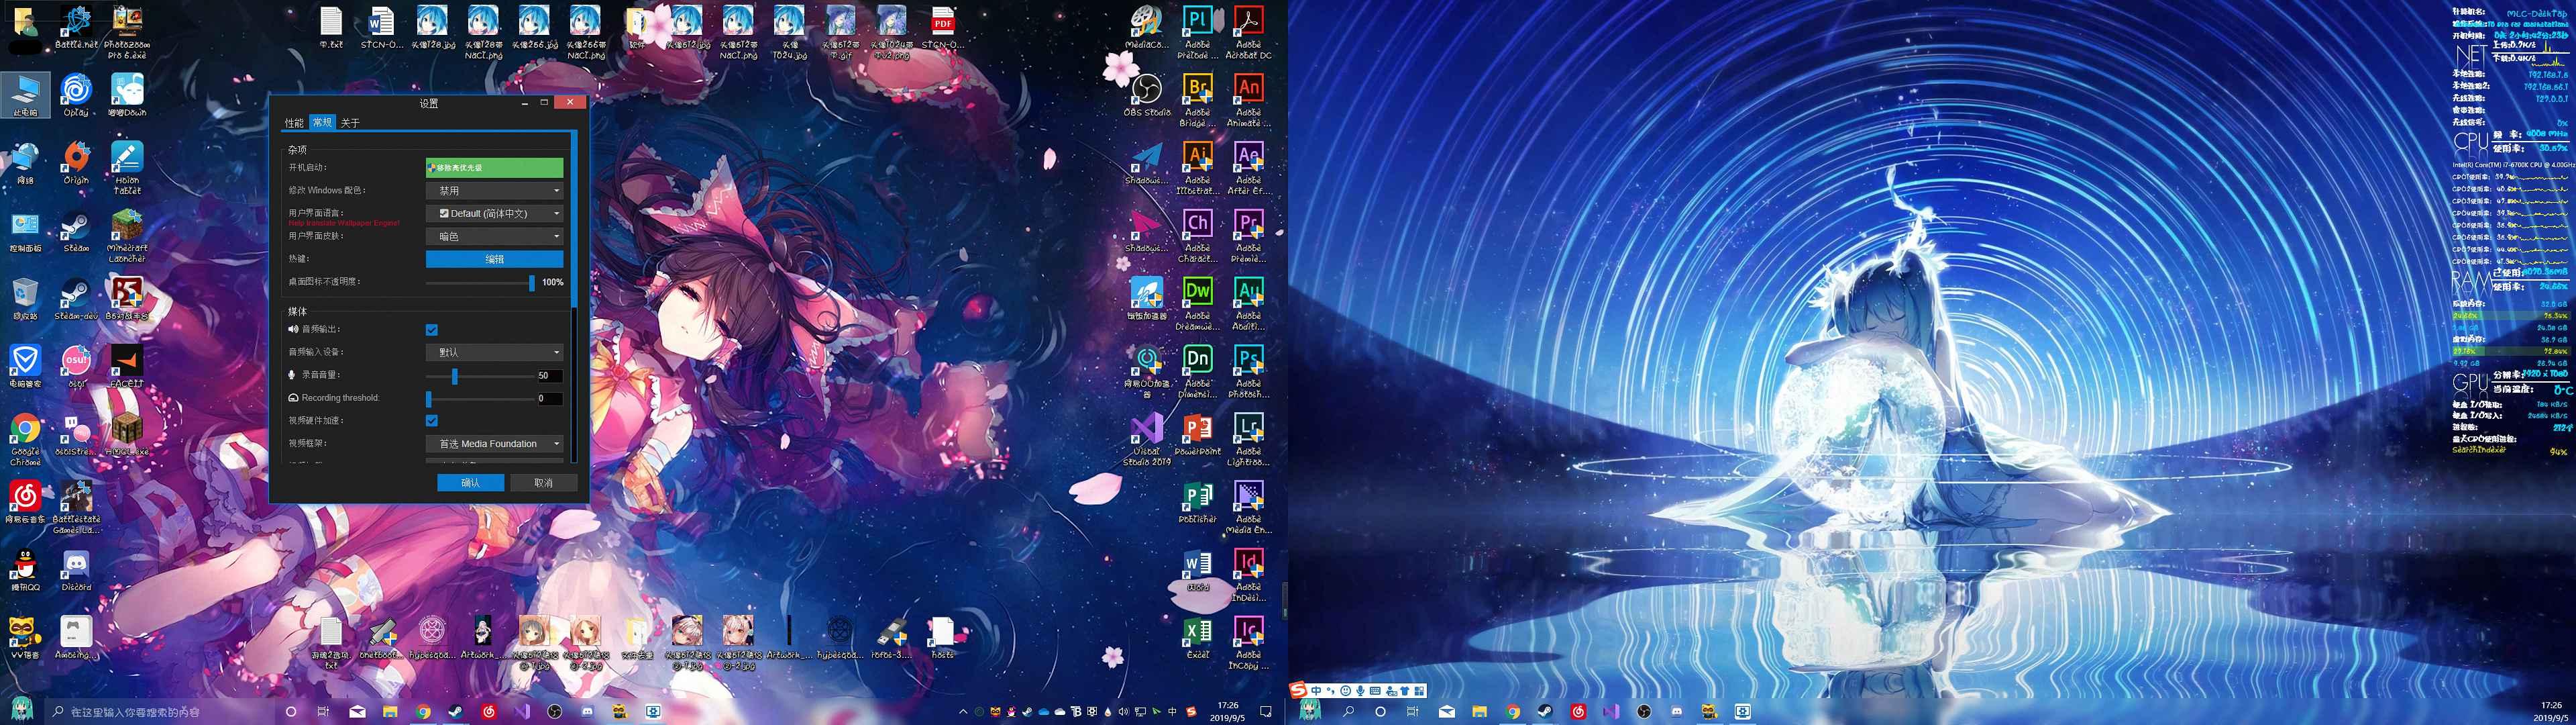Click the volume icon in system tray
The width and height of the screenshot is (2576, 725).
(1124, 712)
